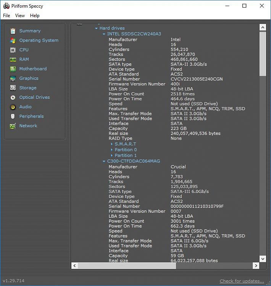The height and width of the screenshot is (286, 271).
Task: Click the 662.3 days value
Action: tap(182, 226)
